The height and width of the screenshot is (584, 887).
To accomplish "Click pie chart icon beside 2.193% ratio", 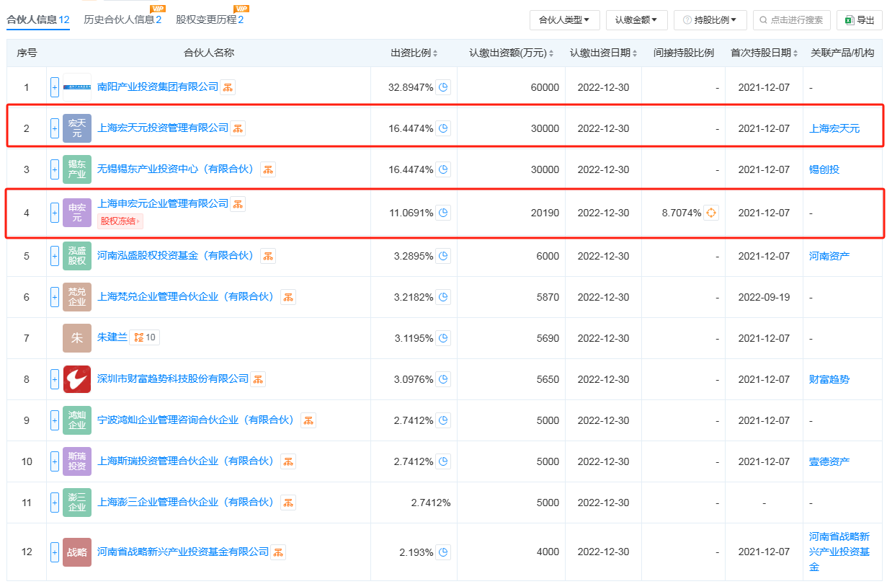I will coord(443,552).
